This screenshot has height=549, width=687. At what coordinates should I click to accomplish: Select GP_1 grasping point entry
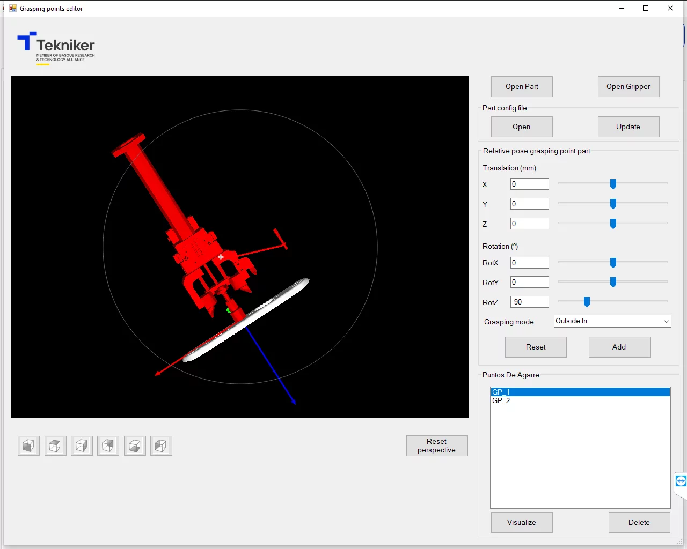click(501, 392)
